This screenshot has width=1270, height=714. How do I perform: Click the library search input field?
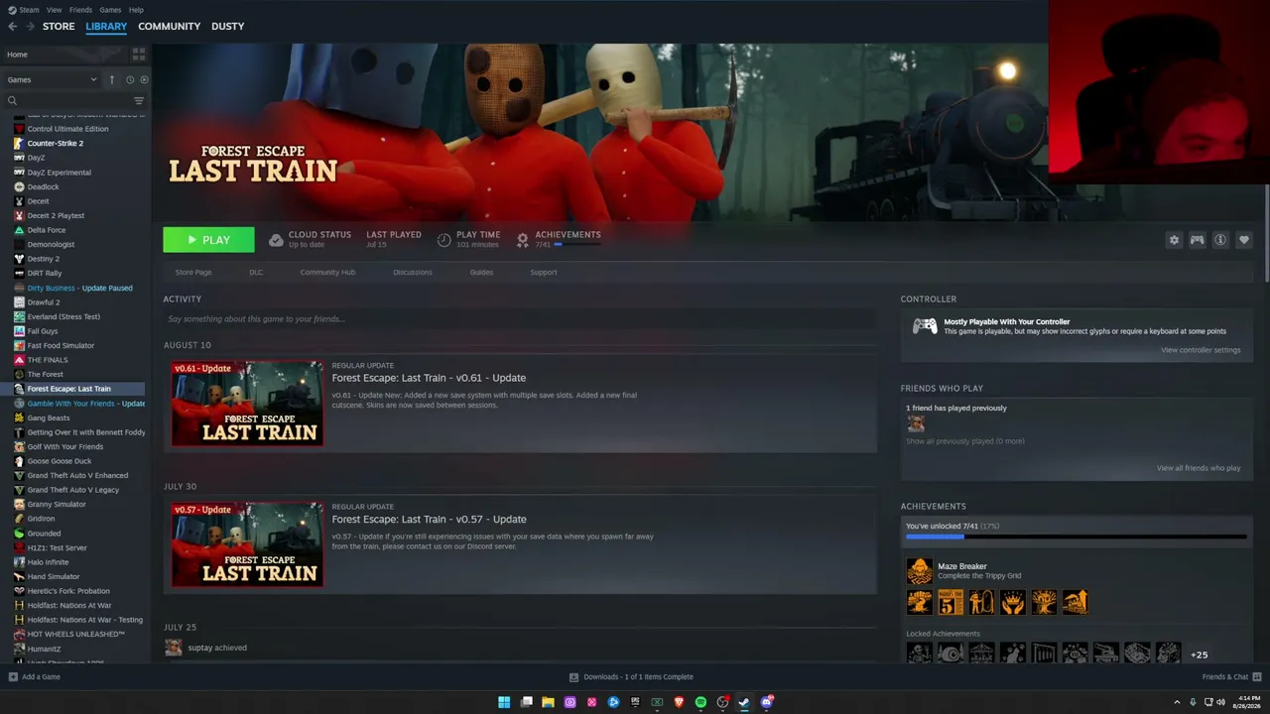(x=74, y=100)
